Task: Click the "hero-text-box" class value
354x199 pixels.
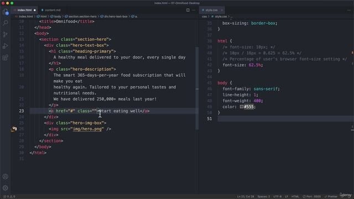Action: pyautogui.click(x=88, y=45)
